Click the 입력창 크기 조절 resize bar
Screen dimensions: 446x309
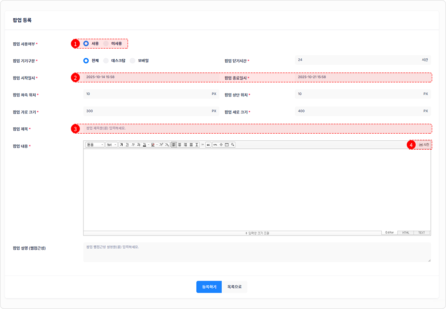click(232, 233)
